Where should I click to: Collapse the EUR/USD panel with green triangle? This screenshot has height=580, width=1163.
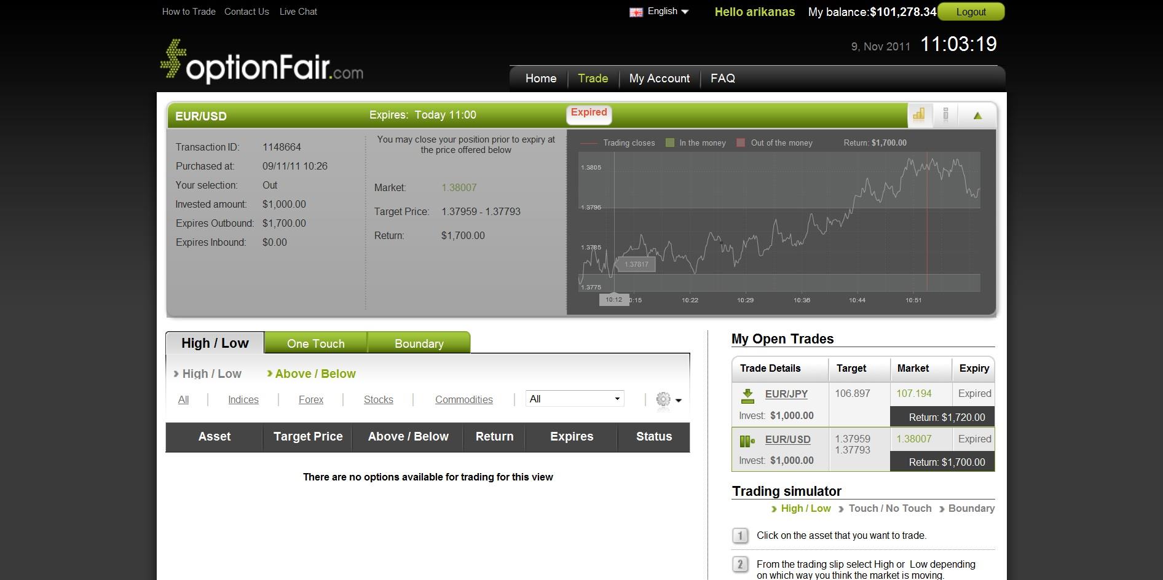coord(977,116)
